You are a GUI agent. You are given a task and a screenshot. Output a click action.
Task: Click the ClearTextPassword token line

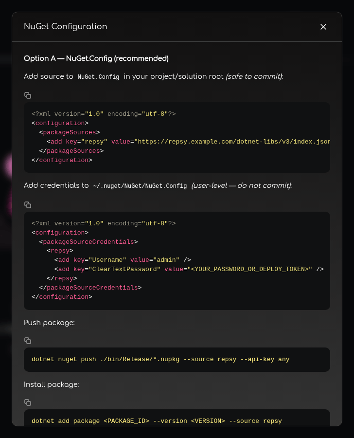coord(189,269)
